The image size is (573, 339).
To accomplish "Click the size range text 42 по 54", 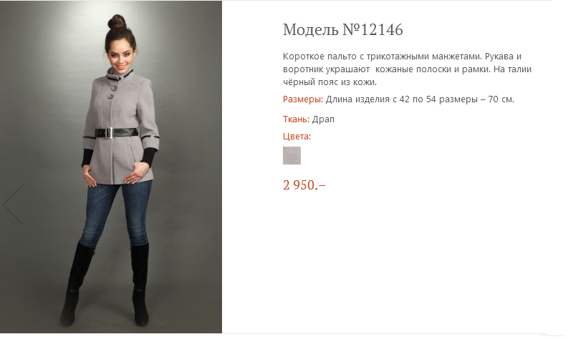I will click(x=418, y=99).
